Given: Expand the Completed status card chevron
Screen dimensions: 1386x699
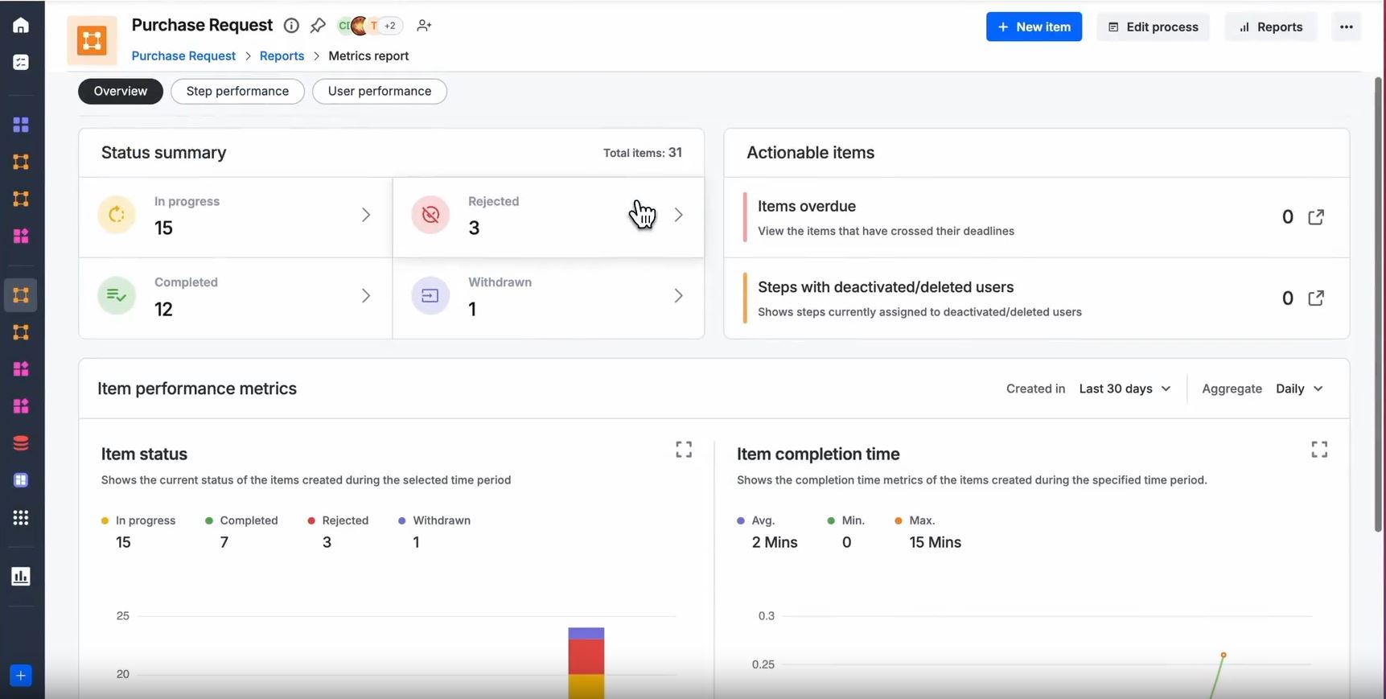Looking at the screenshot, I should [x=366, y=296].
